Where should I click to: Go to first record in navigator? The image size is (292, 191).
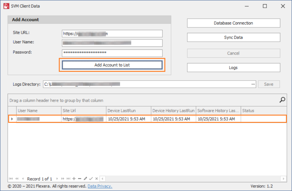tap(11, 179)
